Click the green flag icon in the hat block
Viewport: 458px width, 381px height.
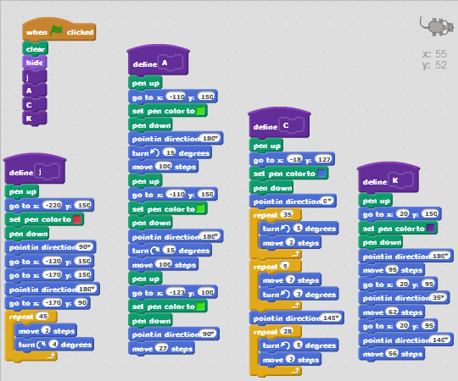(56, 30)
